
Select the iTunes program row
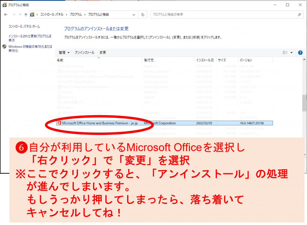(x=165, y=92)
